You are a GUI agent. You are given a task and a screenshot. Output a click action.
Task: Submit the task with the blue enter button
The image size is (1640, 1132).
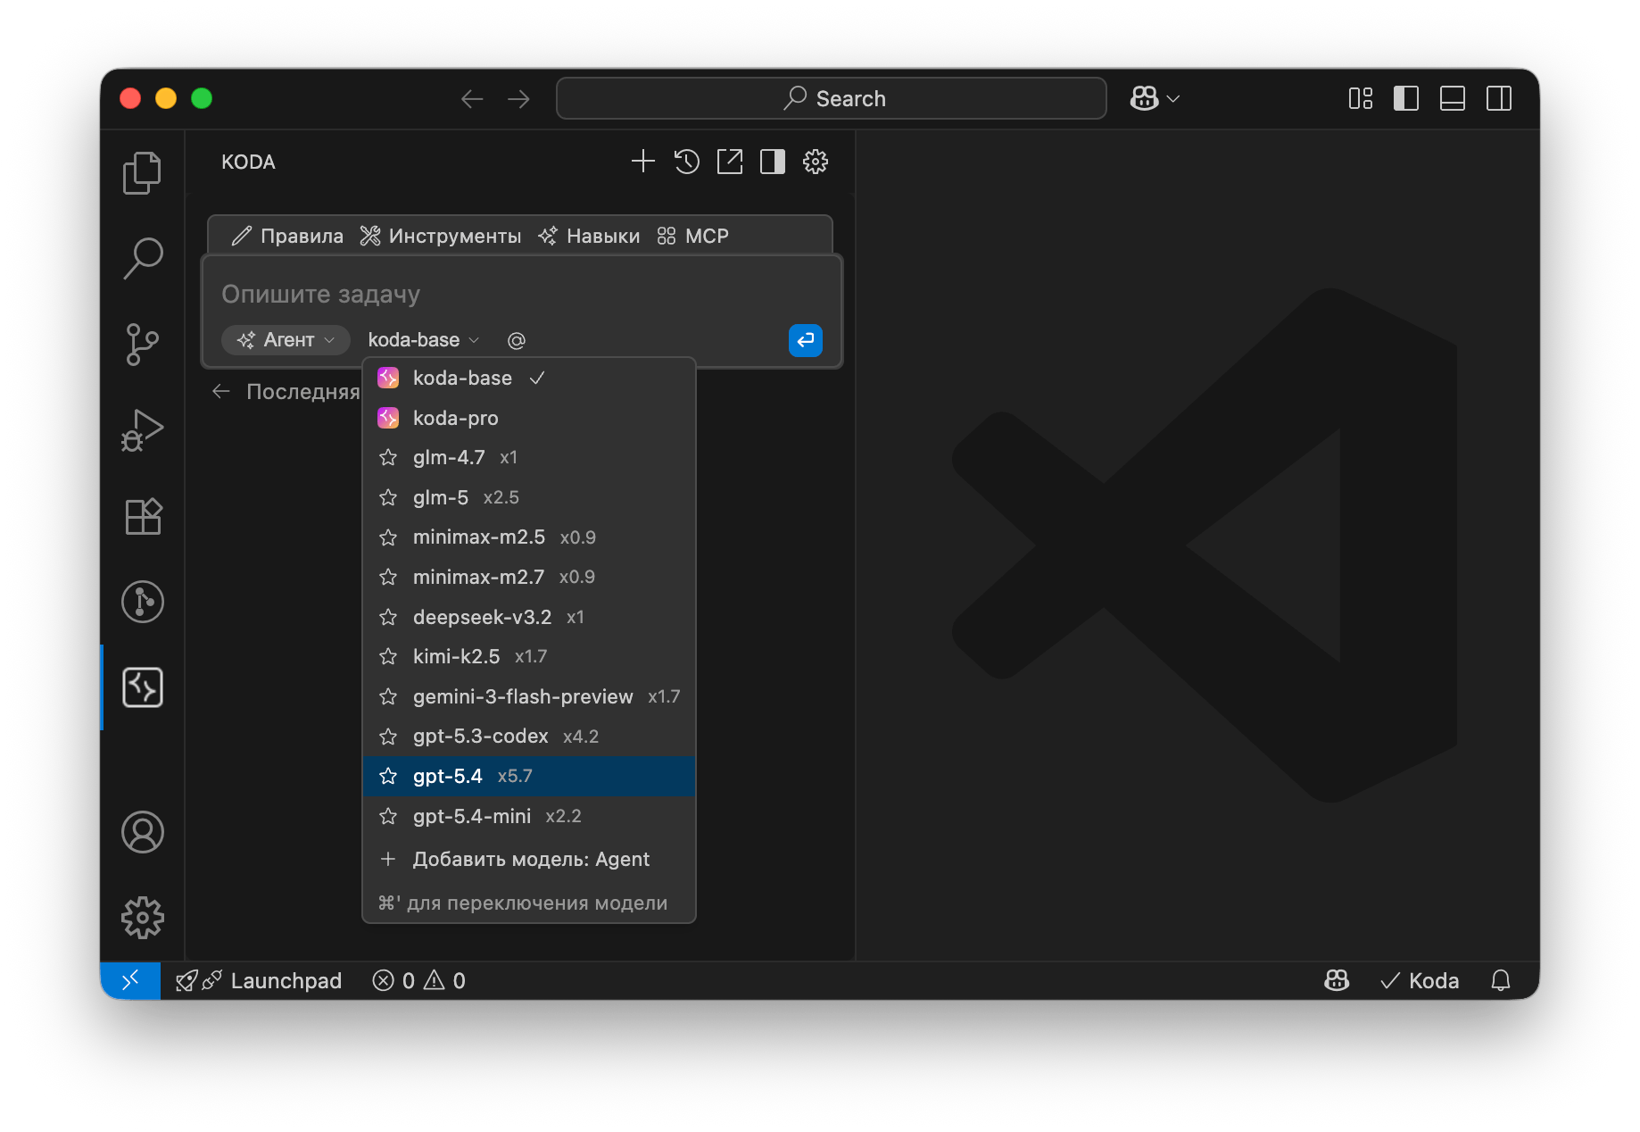point(805,340)
